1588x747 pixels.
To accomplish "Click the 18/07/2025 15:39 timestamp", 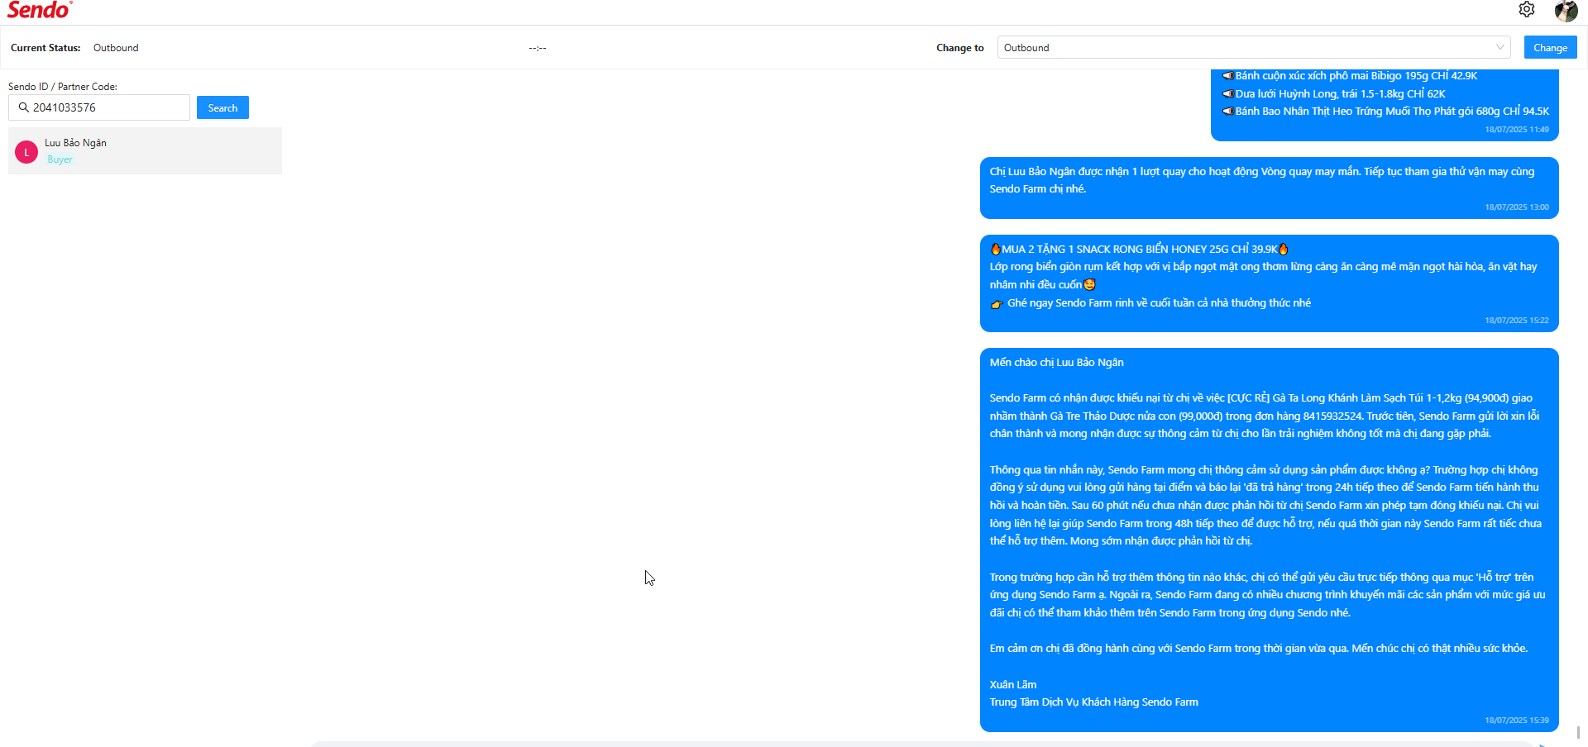I will tap(1517, 721).
